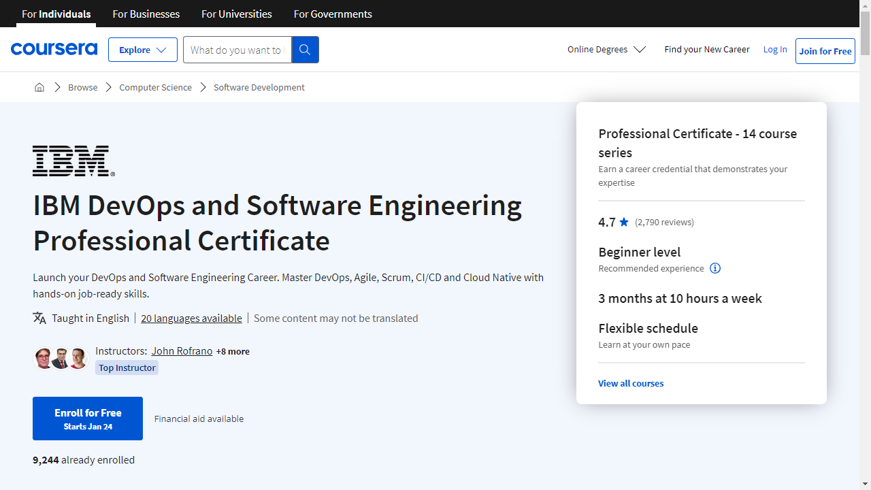Click the (2,790 reviews) text
This screenshot has height=490, width=871.
[x=664, y=222]
